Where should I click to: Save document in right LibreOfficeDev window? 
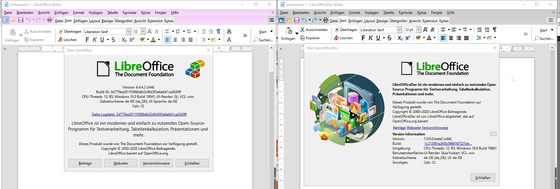pyautogui.click(x=297, y=20)
